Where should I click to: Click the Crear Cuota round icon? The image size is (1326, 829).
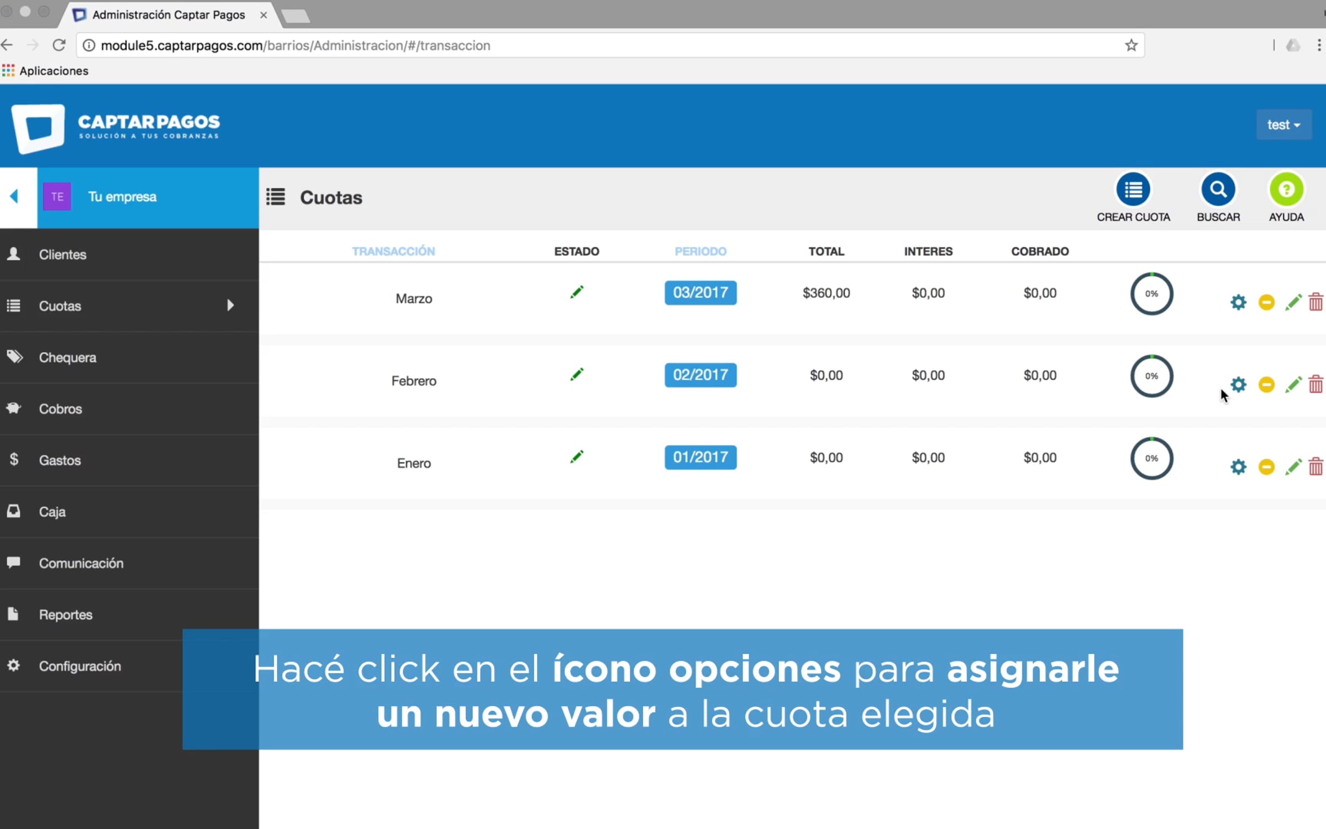1133,190
